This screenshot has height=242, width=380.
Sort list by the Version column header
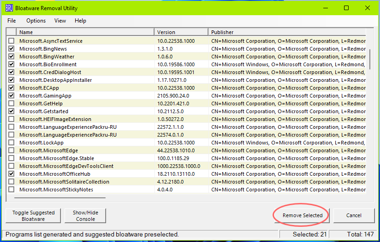[181, 32]
